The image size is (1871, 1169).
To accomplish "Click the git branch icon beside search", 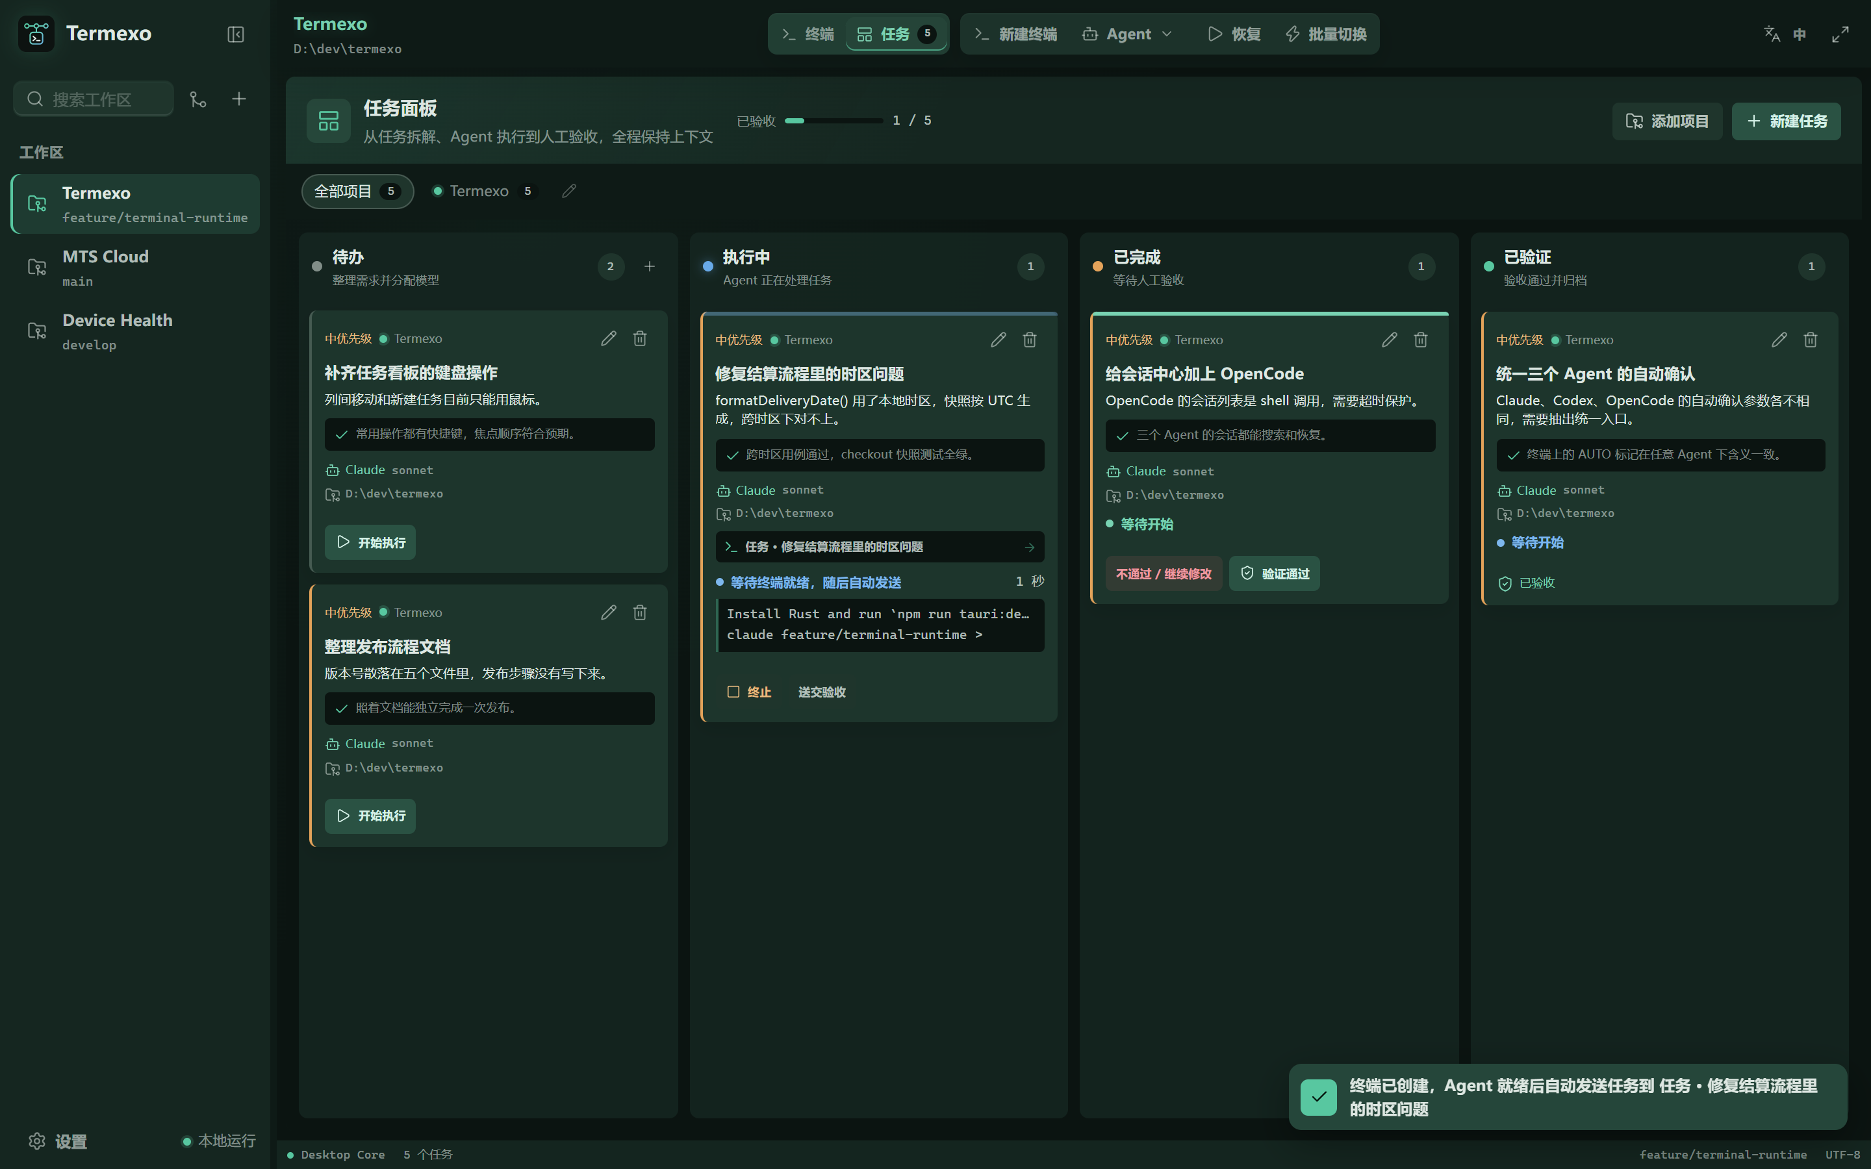I will [199, 99].
